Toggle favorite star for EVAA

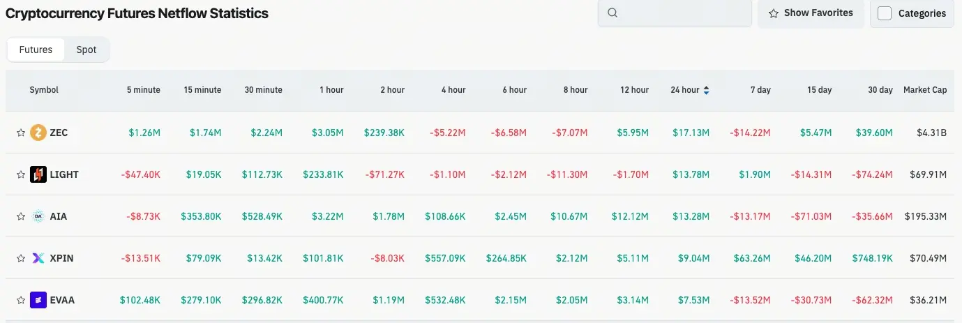21,300
